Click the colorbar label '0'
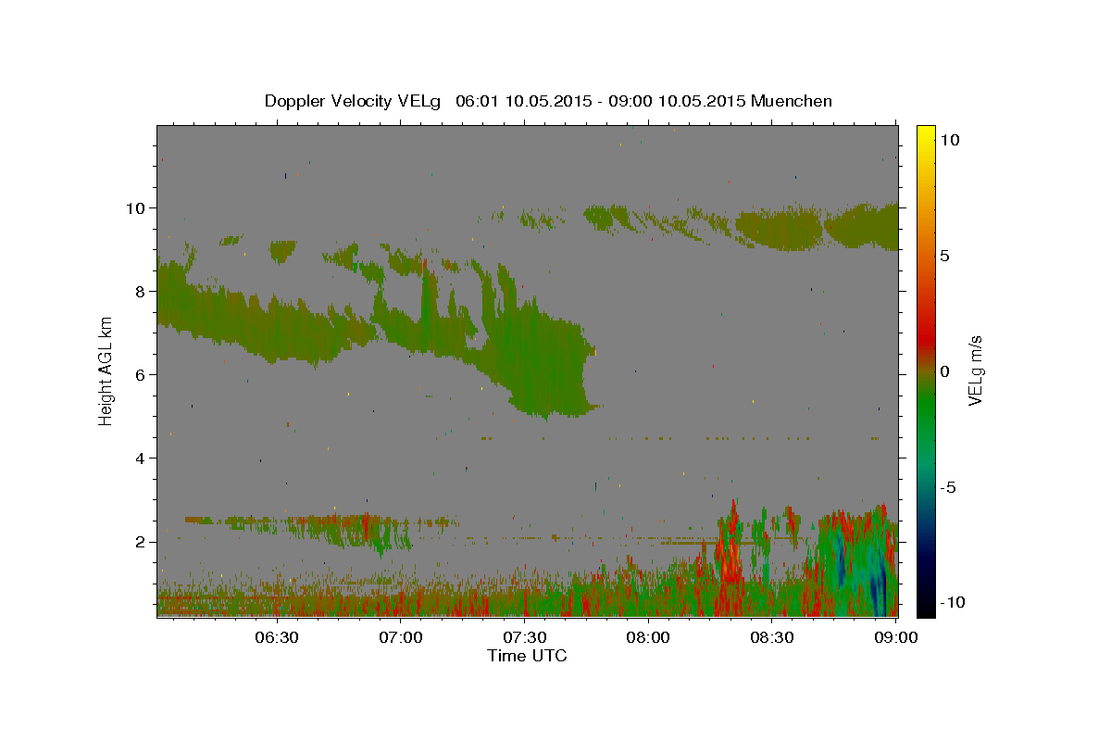 click(944, 371)
